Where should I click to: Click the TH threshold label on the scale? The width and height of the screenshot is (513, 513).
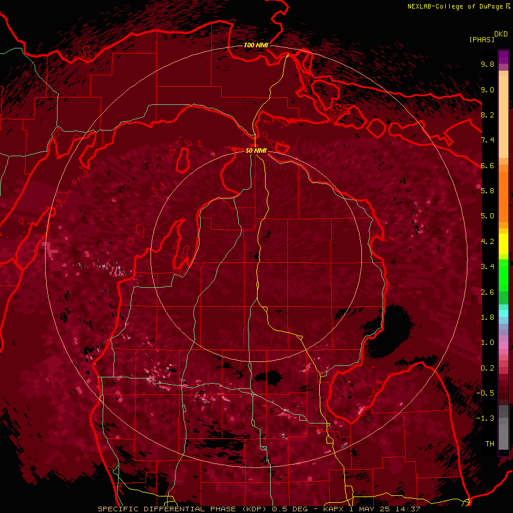490,444
